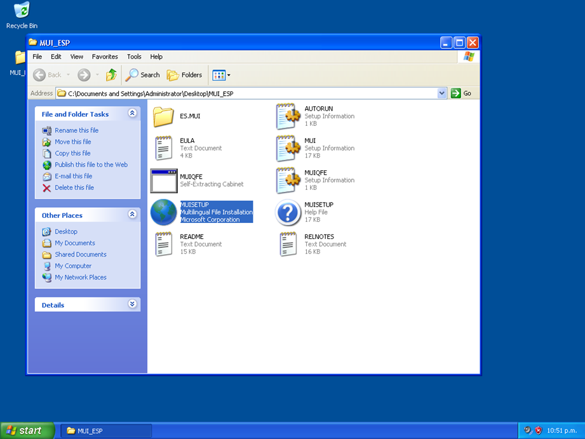Expand the Details panel
This screenshot has height=439, width=585.
click(x=133, y=304)
